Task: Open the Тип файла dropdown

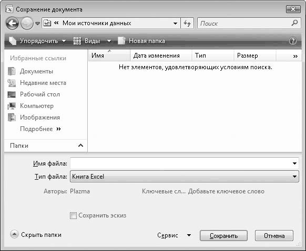Action: pyautogui.click(x=185, y=177)
